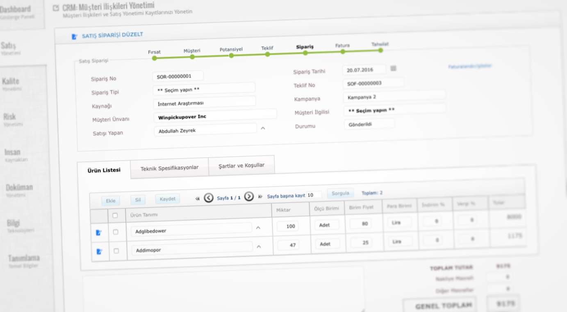Viewport: 567px width, 312px height.
Task: Jump to first page with double-left arrow
Action: (x=198, y=198)
